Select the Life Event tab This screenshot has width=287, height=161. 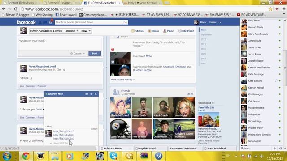point(186,31)
